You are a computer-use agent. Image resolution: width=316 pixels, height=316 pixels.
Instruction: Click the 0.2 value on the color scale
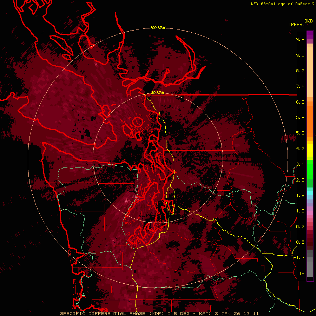pos(300,227)
